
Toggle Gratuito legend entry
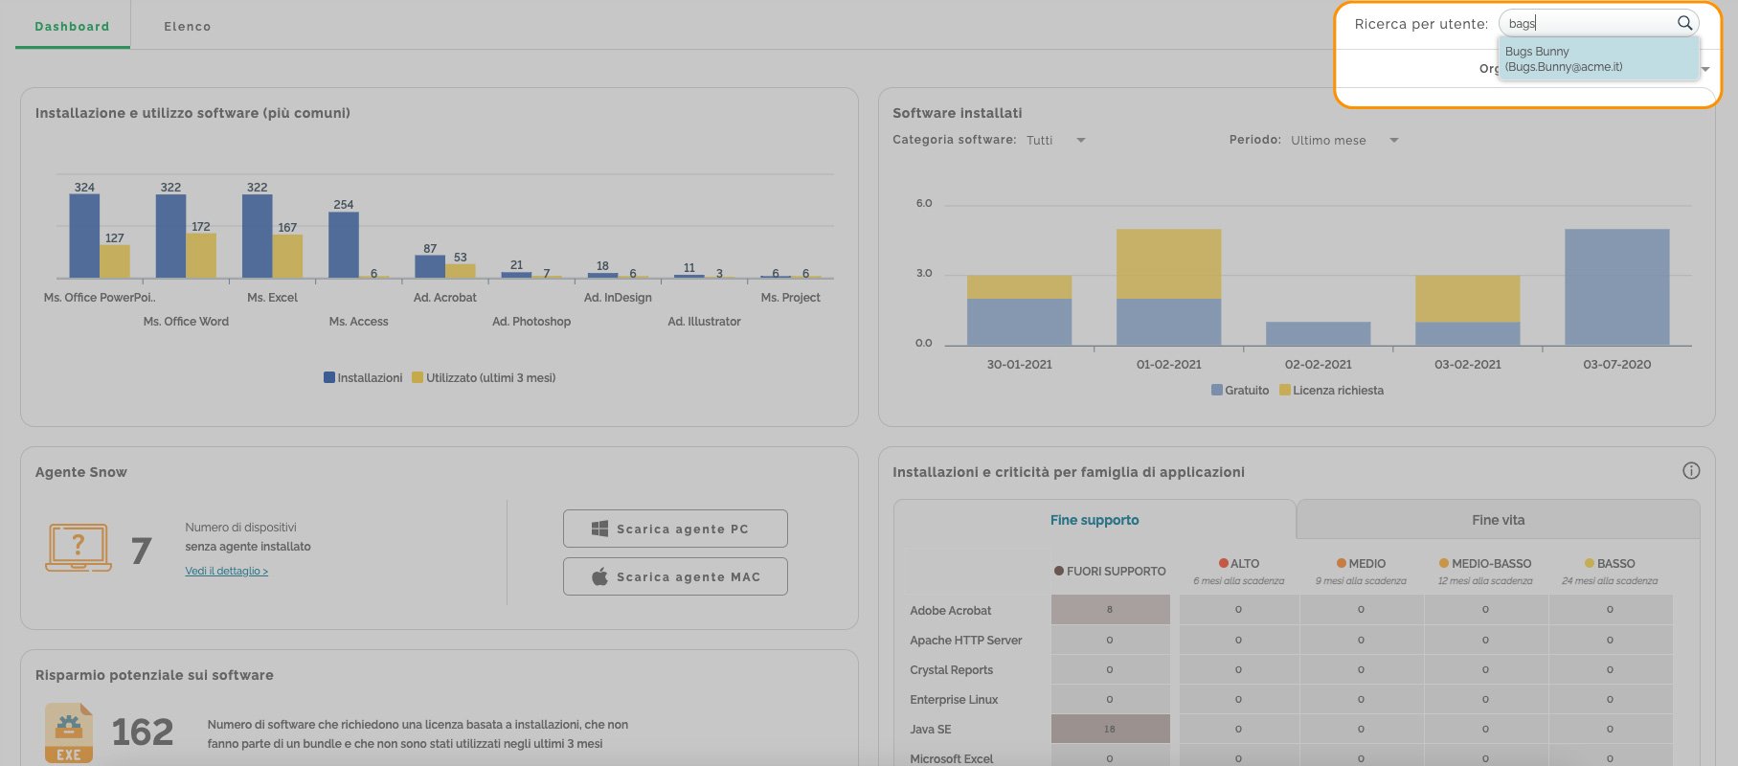coord(1240,391)
